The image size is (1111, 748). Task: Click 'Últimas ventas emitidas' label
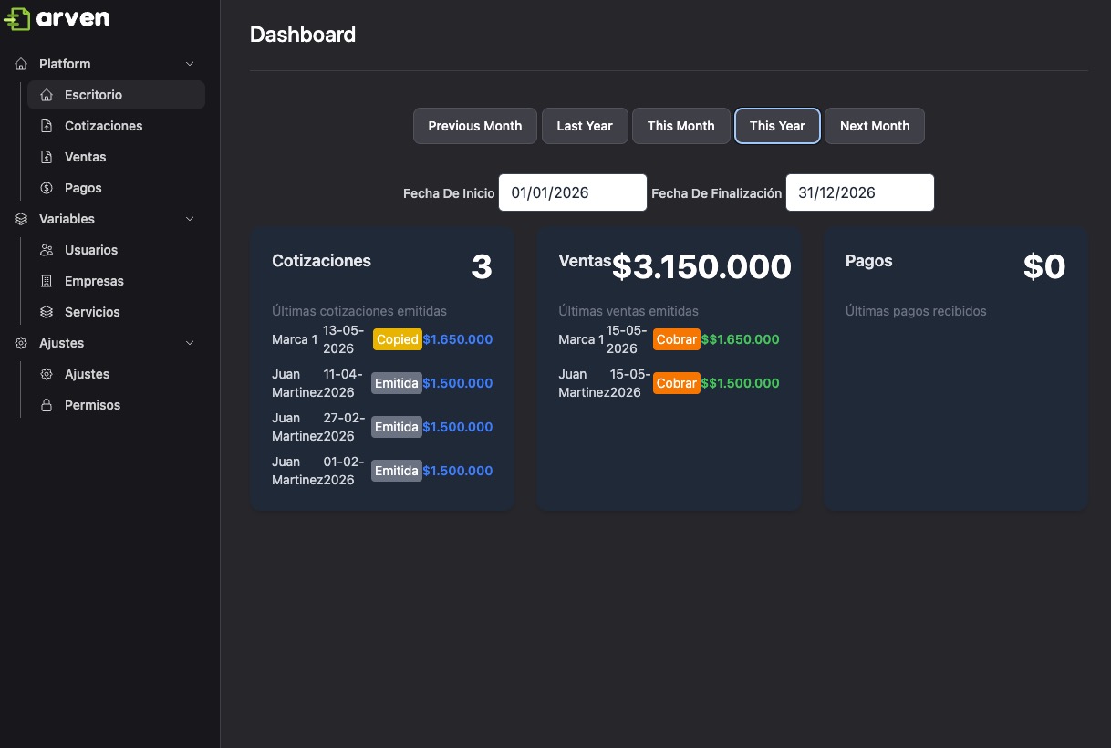tap(628, 311)
